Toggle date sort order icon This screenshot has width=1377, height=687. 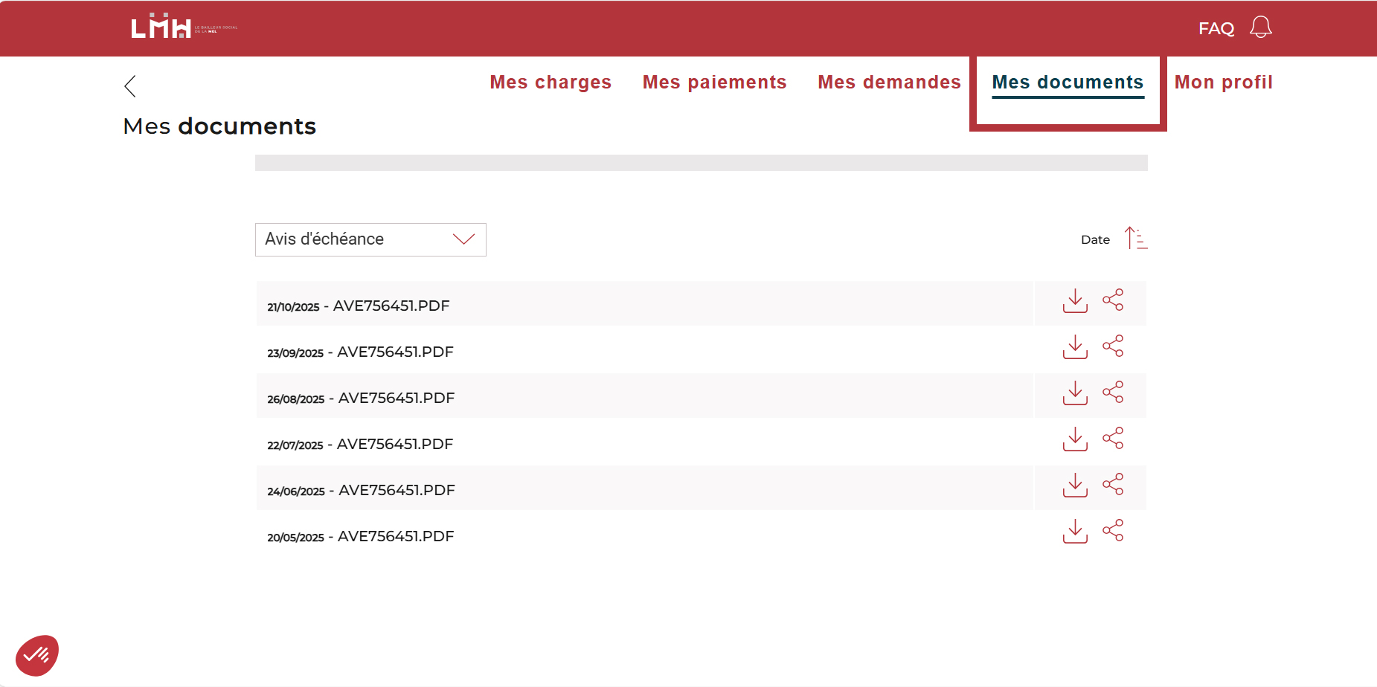(1135, 239)
